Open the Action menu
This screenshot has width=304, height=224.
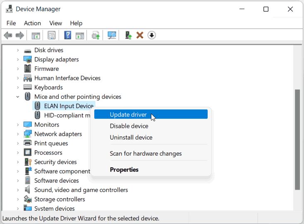[32, 23]
